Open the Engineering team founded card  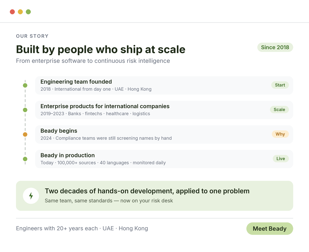[x=164, y=85]
